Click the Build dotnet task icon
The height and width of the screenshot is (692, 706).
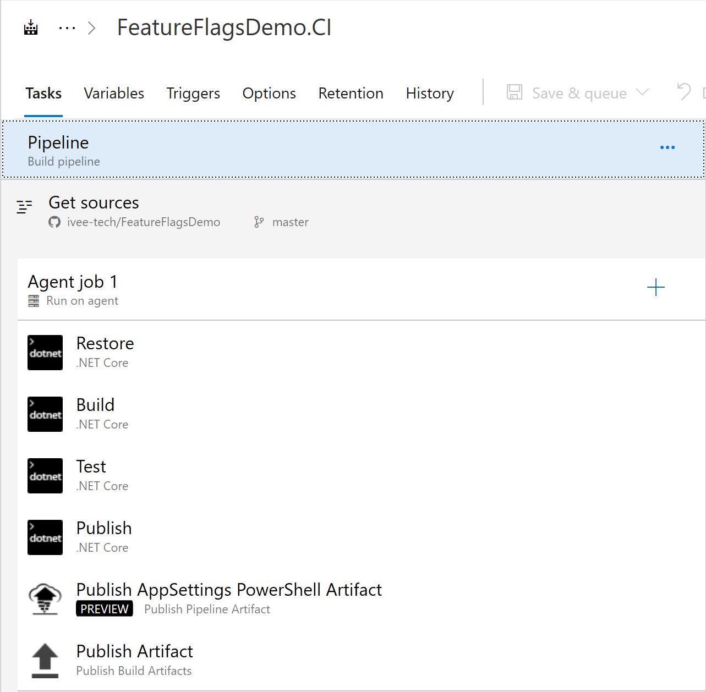point(45,414)
